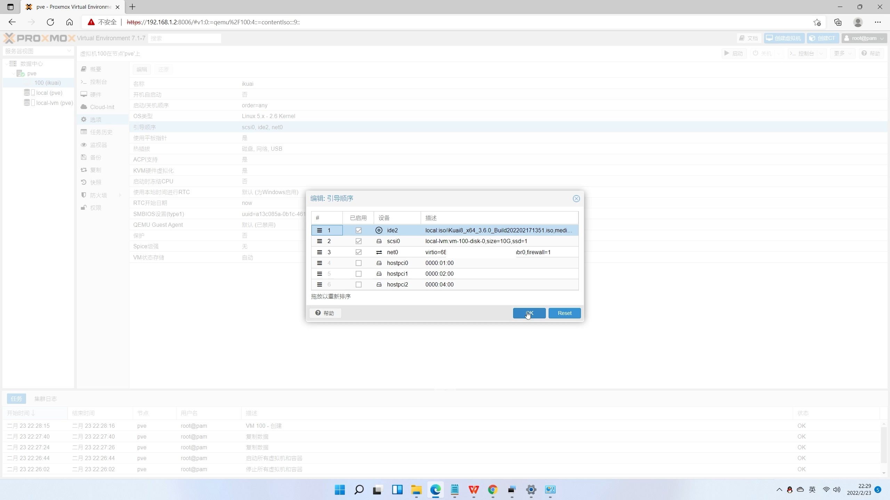Collapse the pve node tree

pos(14,73)
